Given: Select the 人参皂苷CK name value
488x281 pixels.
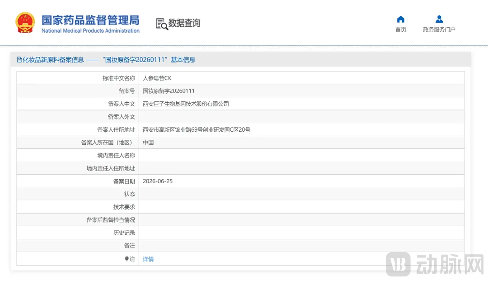Looking at the screenshot, I should pos(157,78).
